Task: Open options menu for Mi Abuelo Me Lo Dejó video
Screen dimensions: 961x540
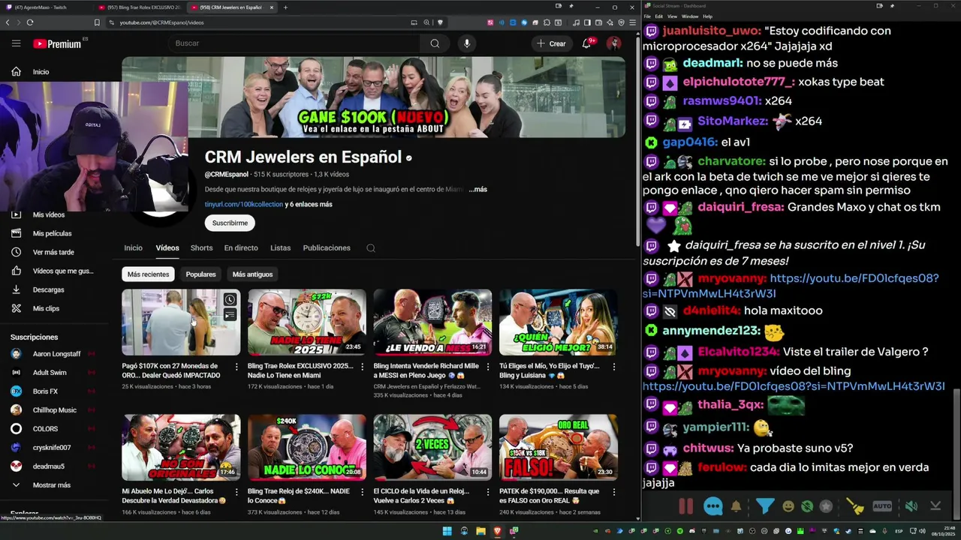Action: tap(236, 492)
